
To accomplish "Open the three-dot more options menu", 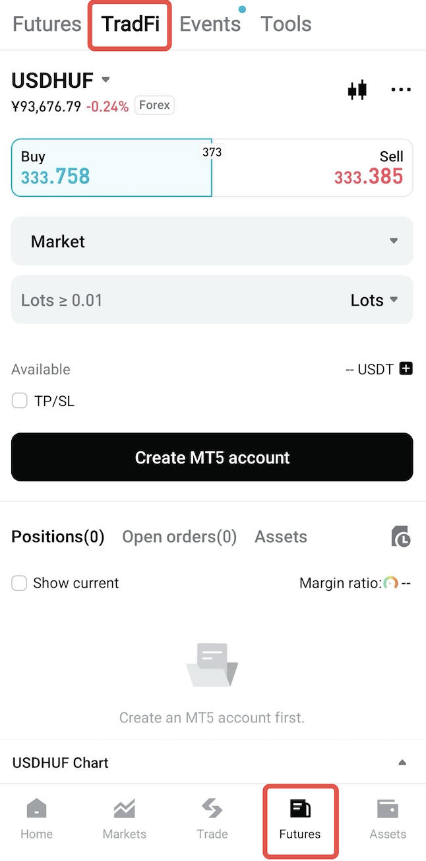I will point(400,89).
